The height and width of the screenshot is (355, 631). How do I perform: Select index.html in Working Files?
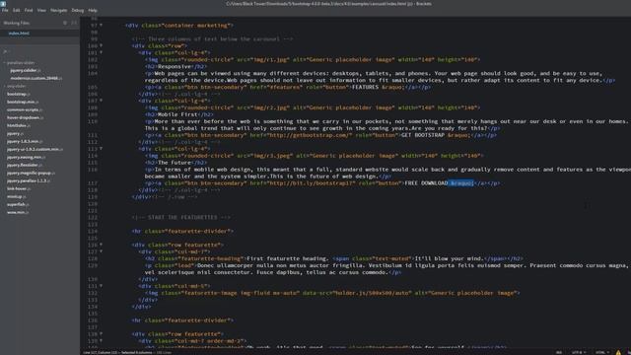19,34
